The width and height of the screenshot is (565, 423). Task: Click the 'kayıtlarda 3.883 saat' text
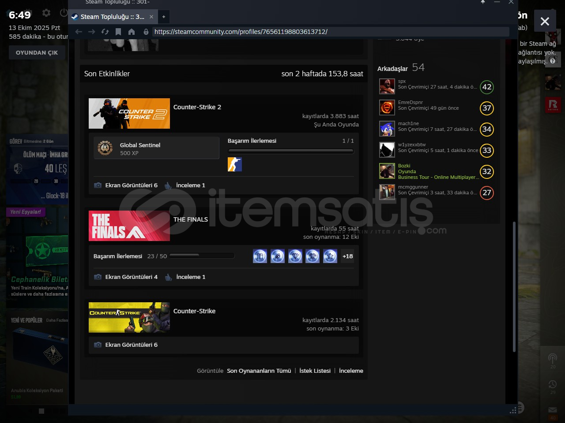click(x=331, y=116)
